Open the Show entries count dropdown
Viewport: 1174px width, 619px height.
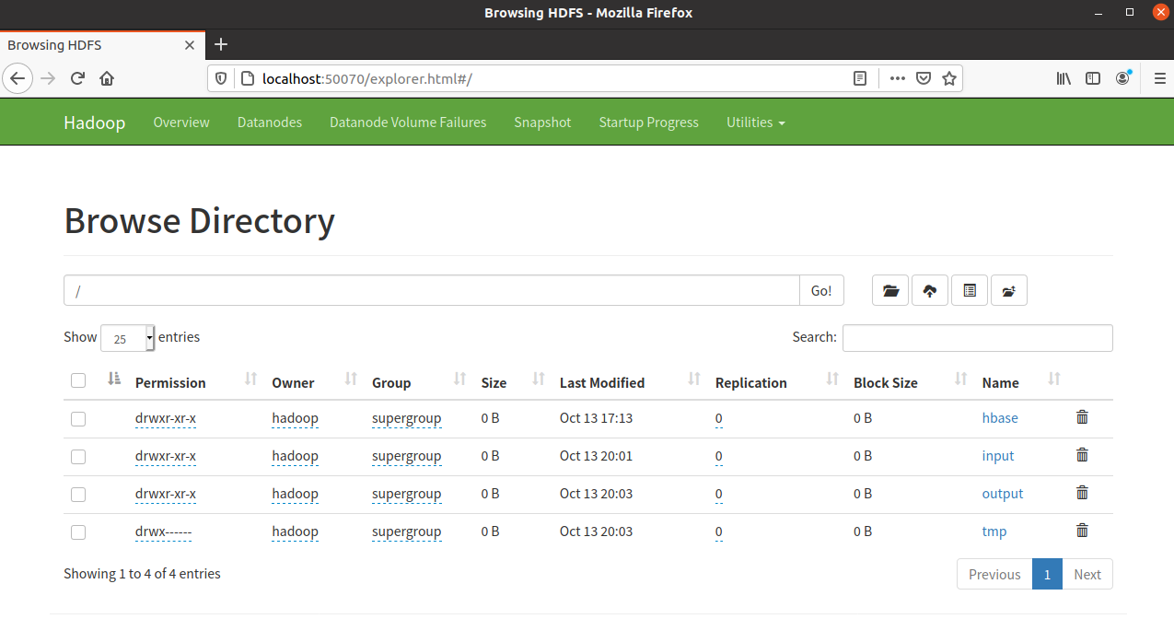(x=128, y=338)
